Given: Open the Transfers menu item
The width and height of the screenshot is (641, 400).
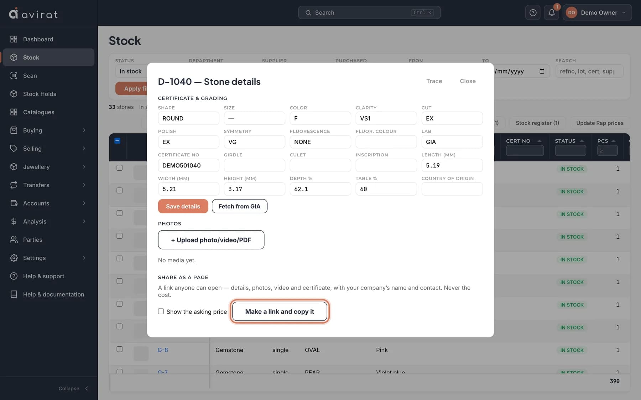Looking at the screenshot, I should pos(49,185).
